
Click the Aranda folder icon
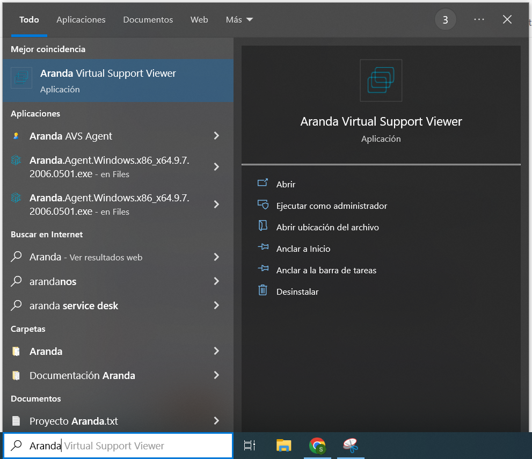(16, 351)
